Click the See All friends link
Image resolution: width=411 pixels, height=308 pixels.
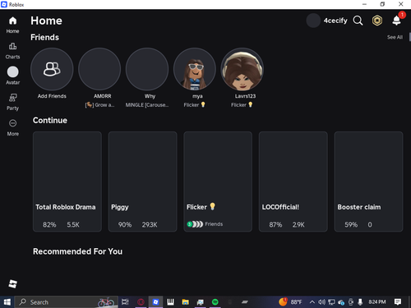395,37
